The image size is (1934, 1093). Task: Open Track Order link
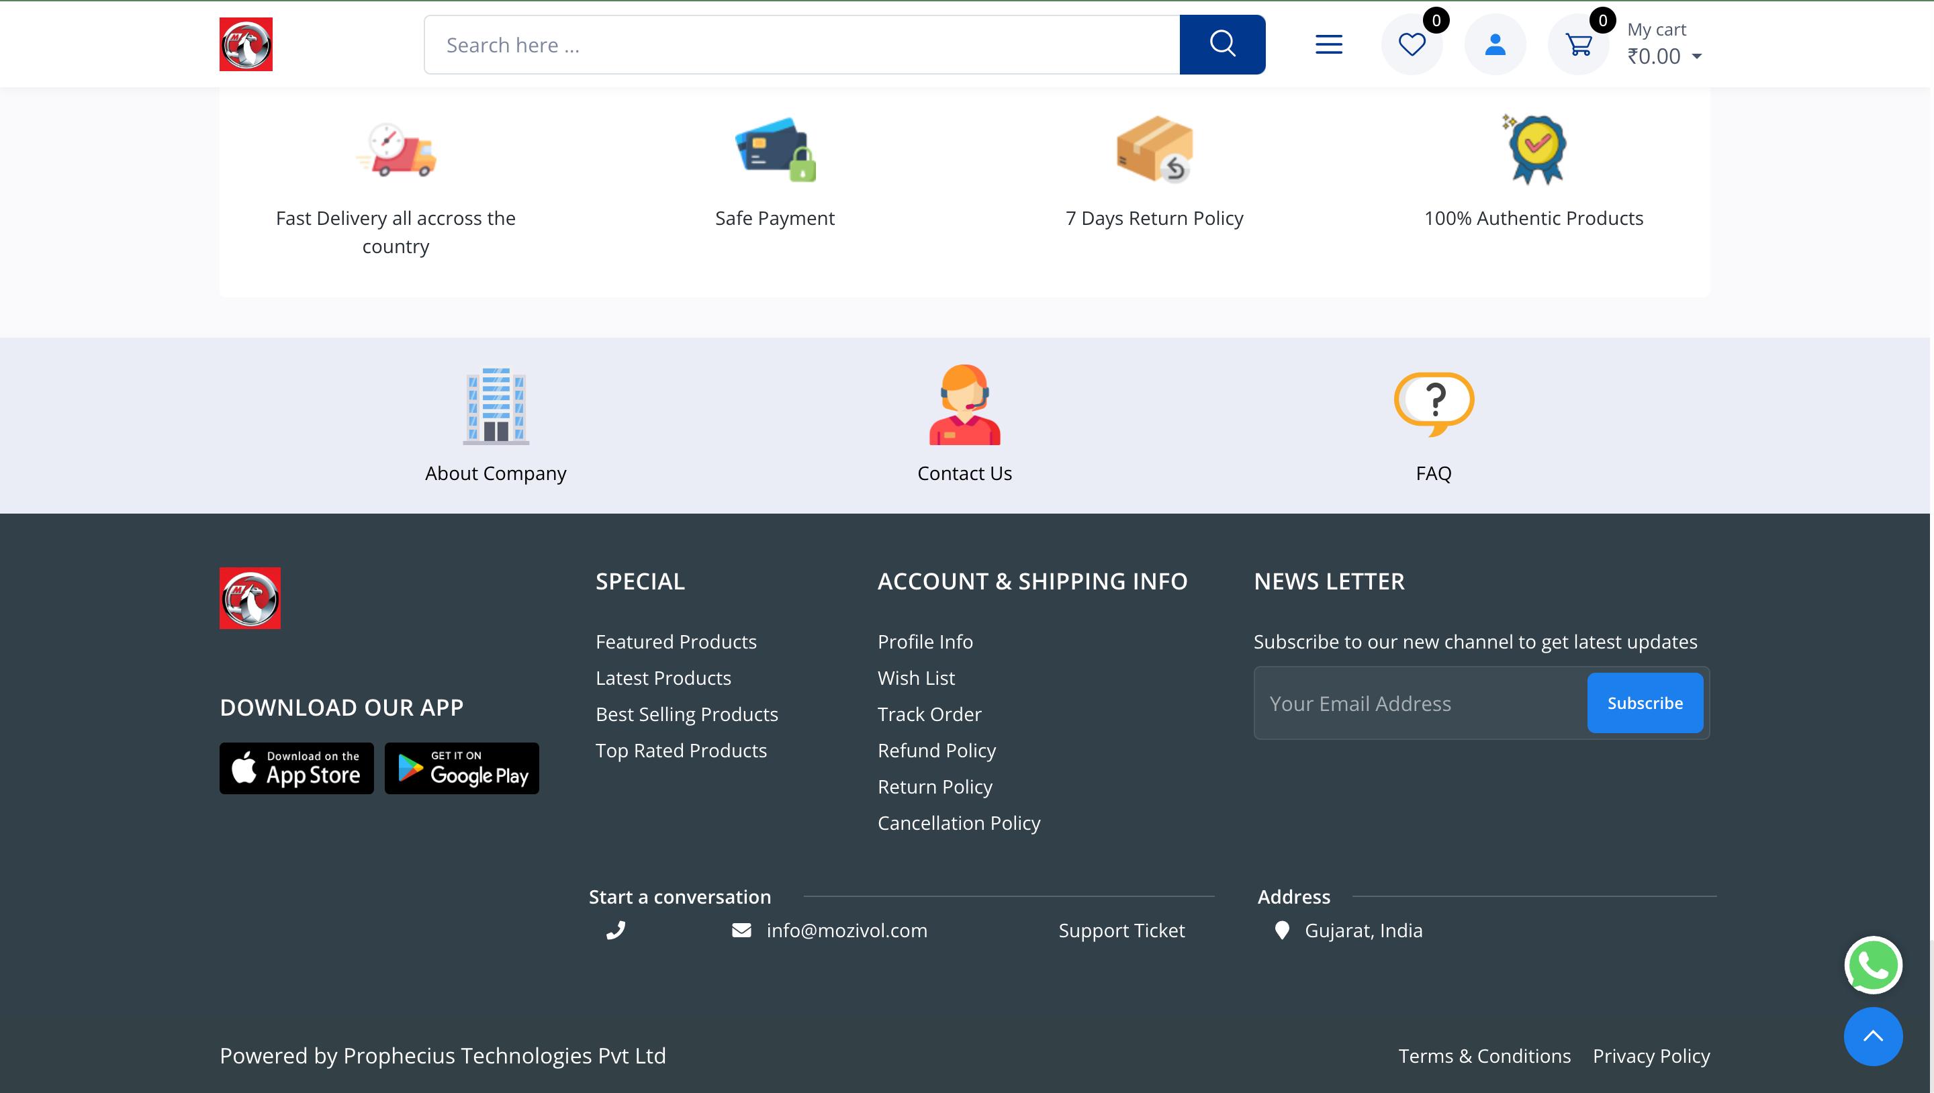929,714
